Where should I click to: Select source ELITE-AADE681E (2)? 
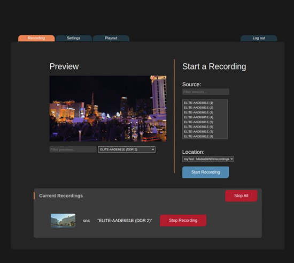click(205, 108)
